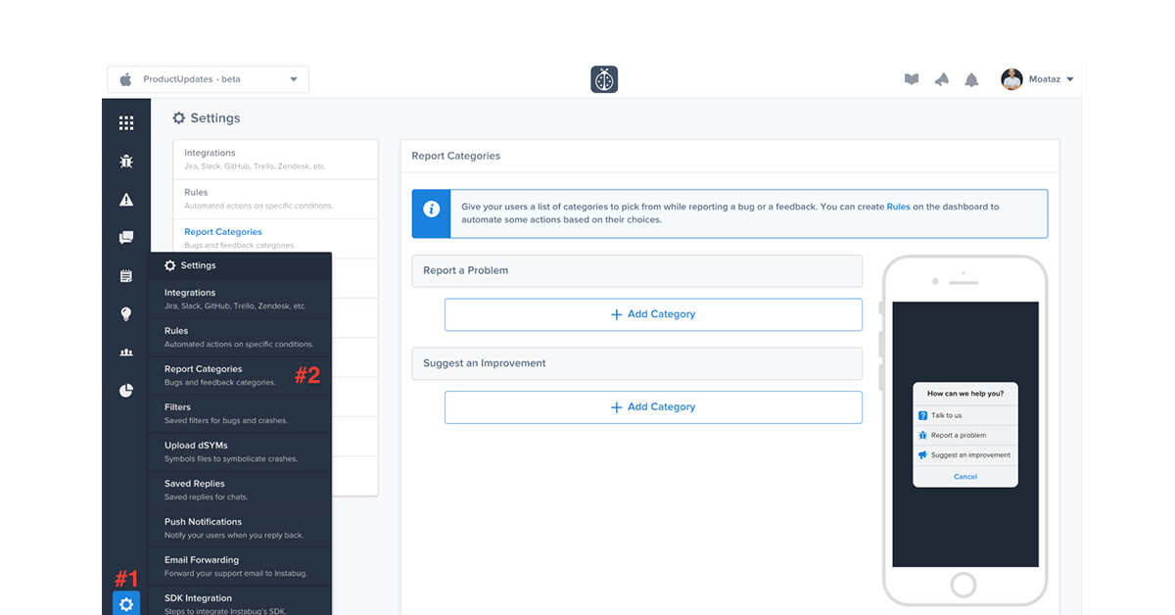Tap Cancel in the phone preview dialog
Image resolution: width=1175 pixels, height=615 pixels.
pos(965,477)
